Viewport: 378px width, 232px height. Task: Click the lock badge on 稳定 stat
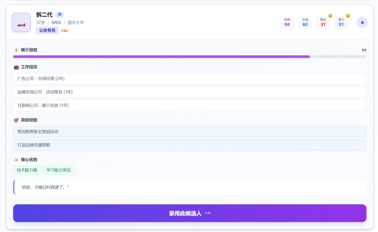point(330,16)
